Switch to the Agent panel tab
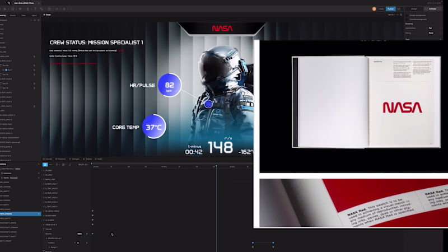 tap(34, 16)
